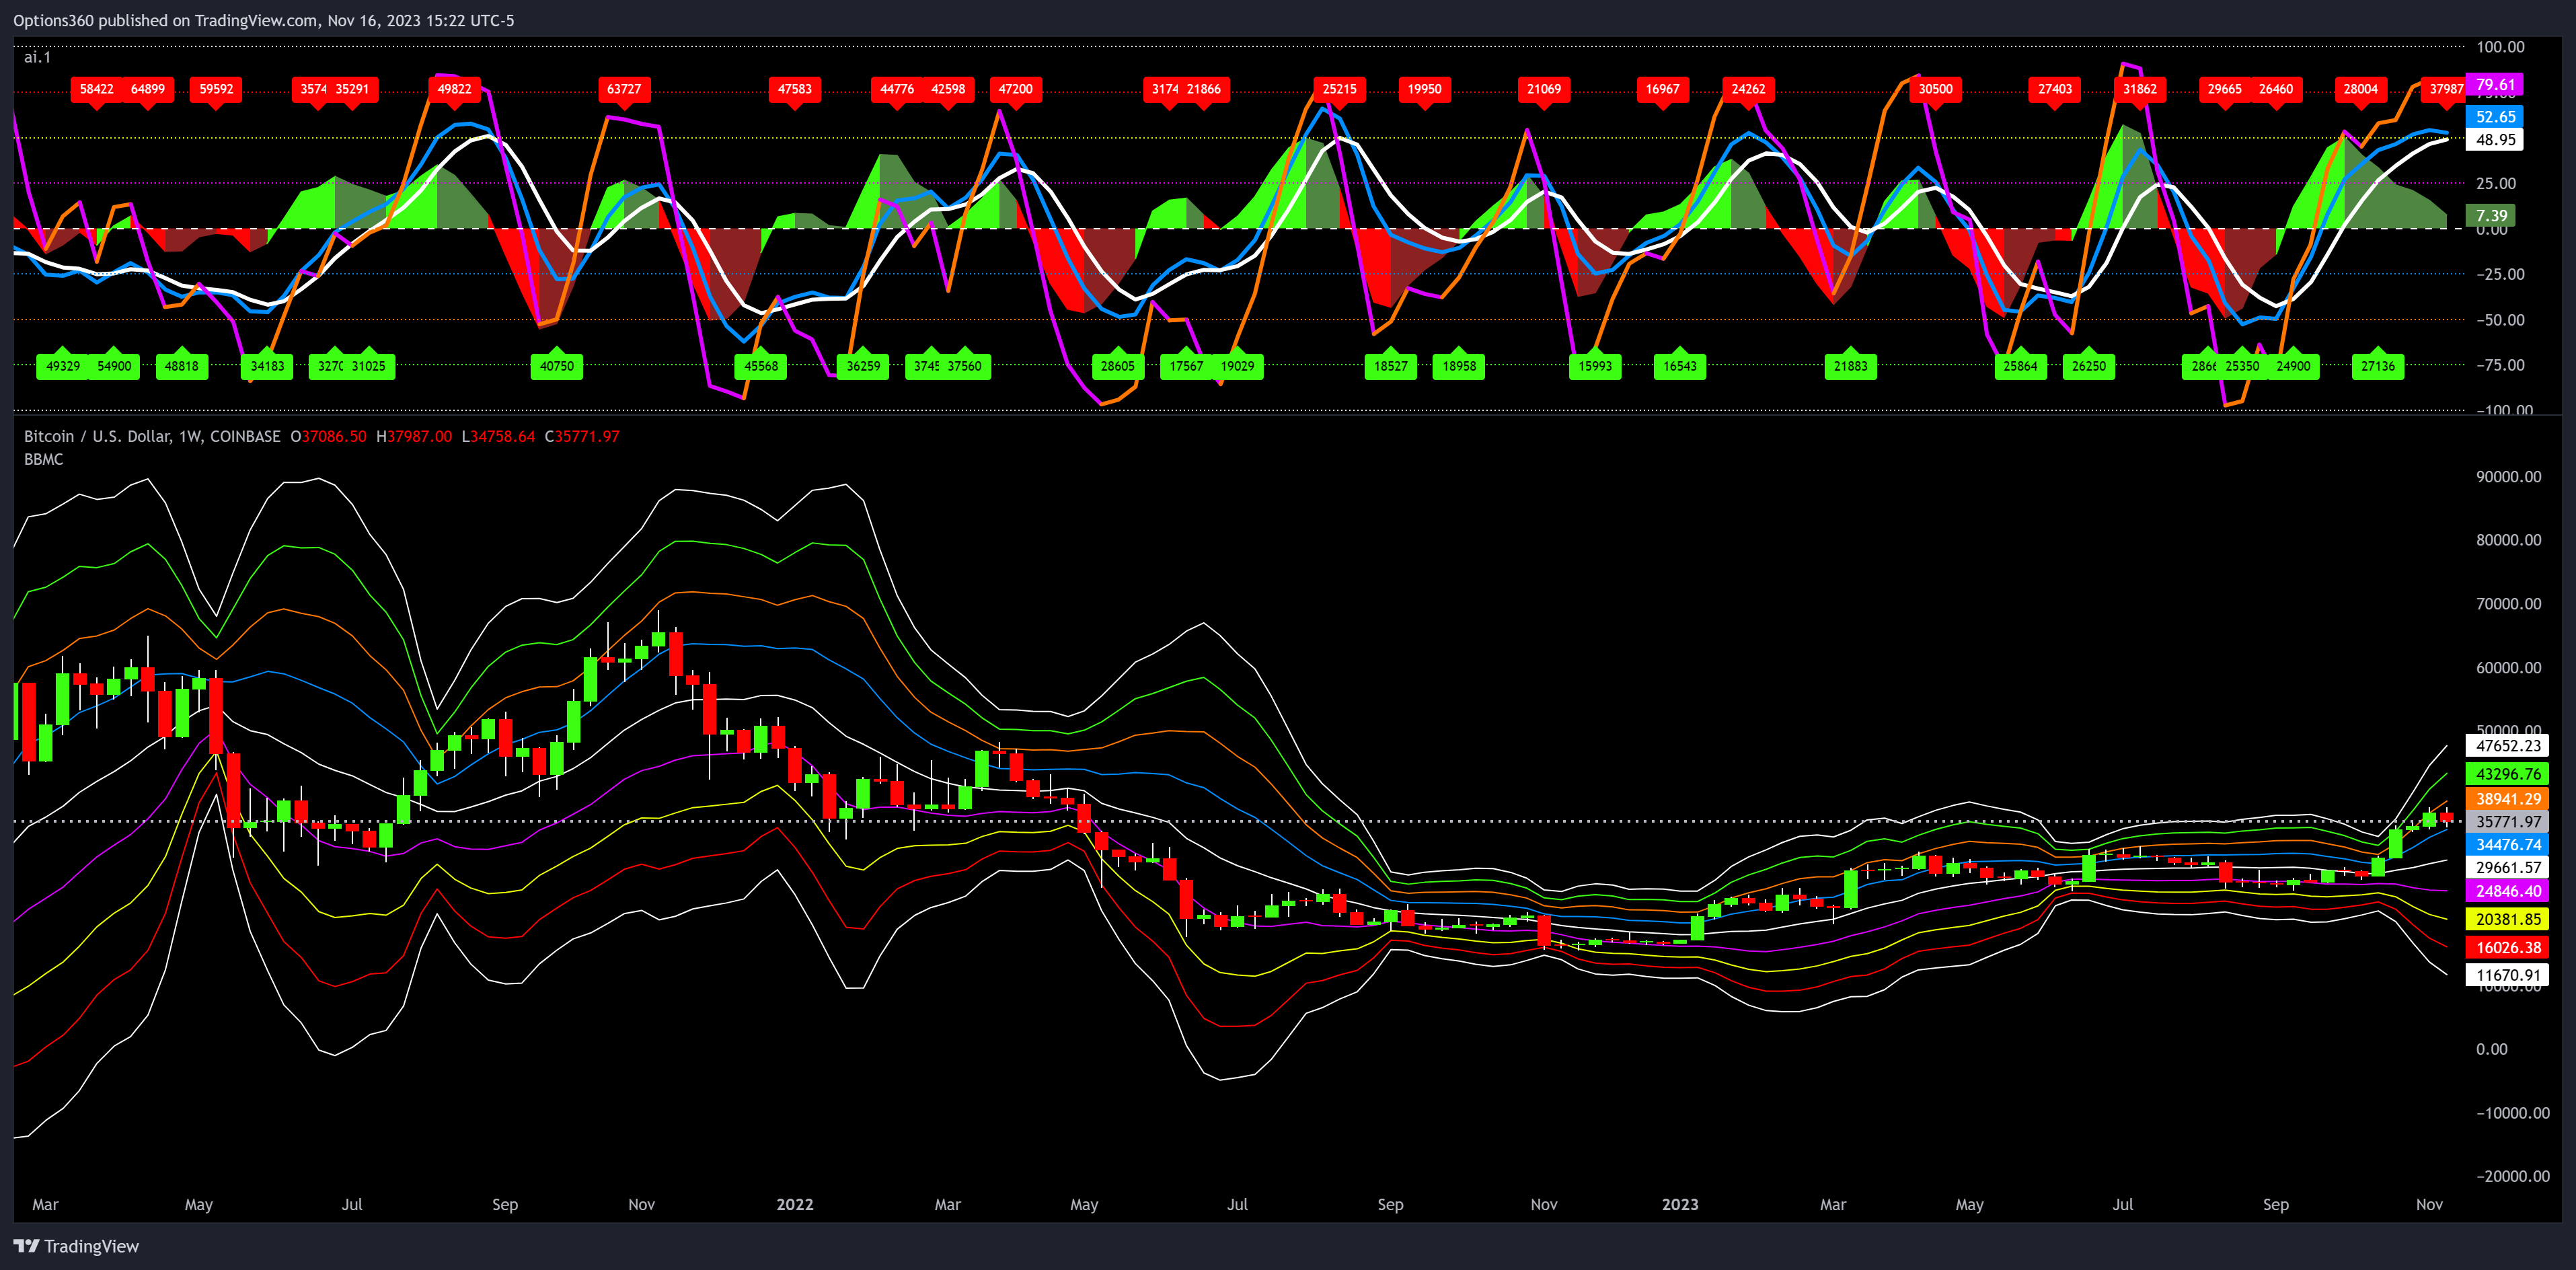Click the magenta 24846.40 band price label
The height and width of the screenshot is (1270, 2576).
tap(2507, 891)
